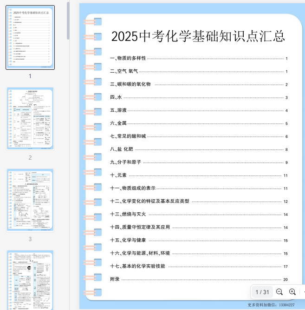
Task: Jump to the page 3 thumbnail
Action: (x=30, y=200)
